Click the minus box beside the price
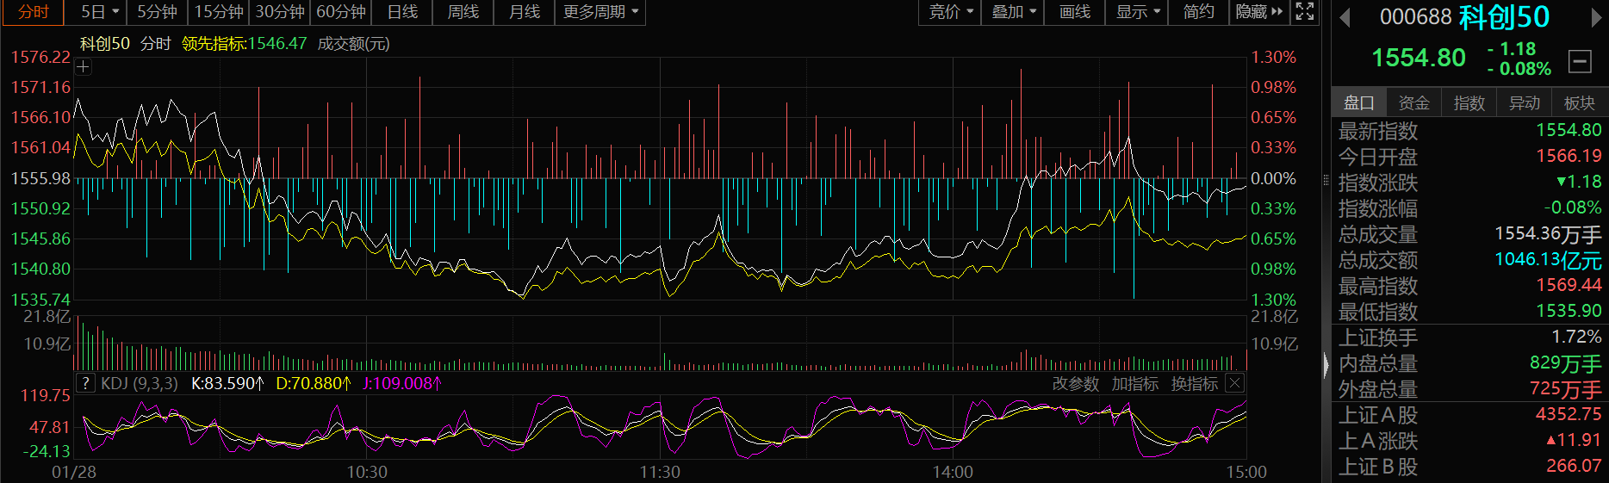 [1579, 61]
